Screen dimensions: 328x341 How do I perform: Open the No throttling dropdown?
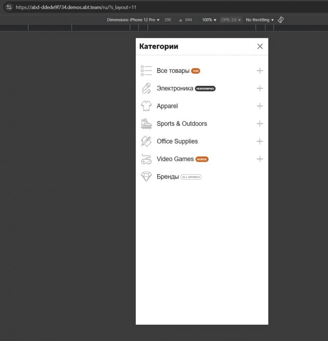click(259, 20)
